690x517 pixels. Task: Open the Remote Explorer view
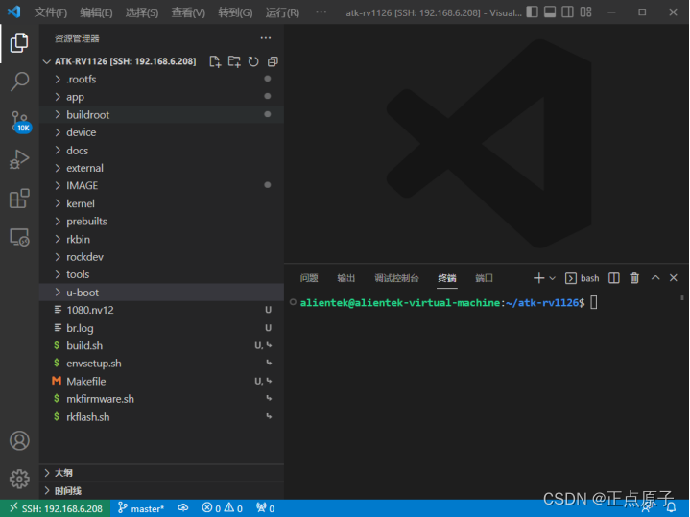click(19, 237)
